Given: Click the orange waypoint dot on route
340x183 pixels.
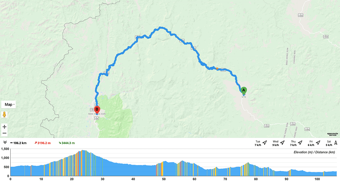Looking at the screenshot, I should [x=217, y=69].
